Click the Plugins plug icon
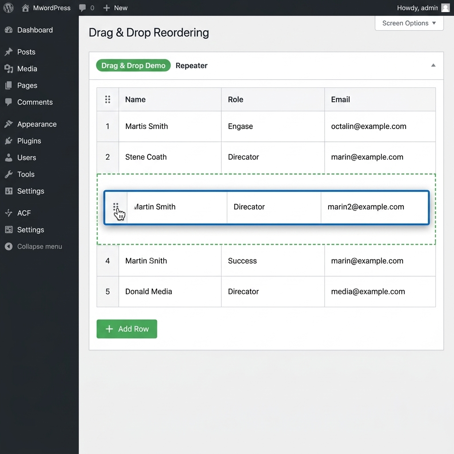Image resolution: width=454 pixels, height=454 pixels. [x=9, y=141]
